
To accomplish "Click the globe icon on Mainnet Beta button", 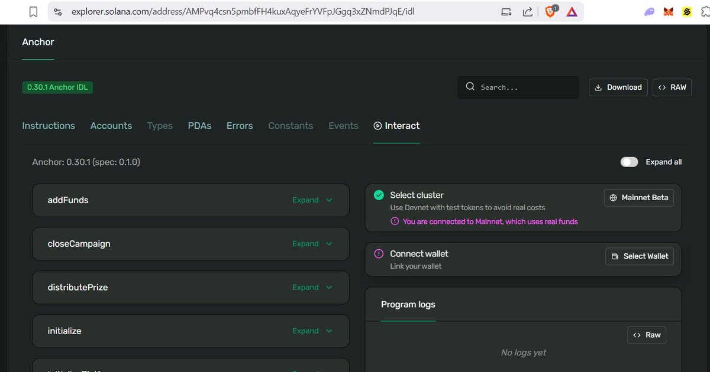I will [x=613, y=198].
